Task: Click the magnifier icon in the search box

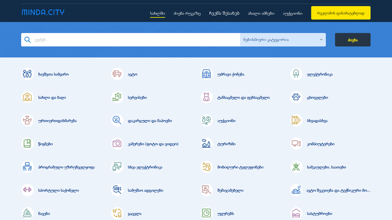Action: 28,40
